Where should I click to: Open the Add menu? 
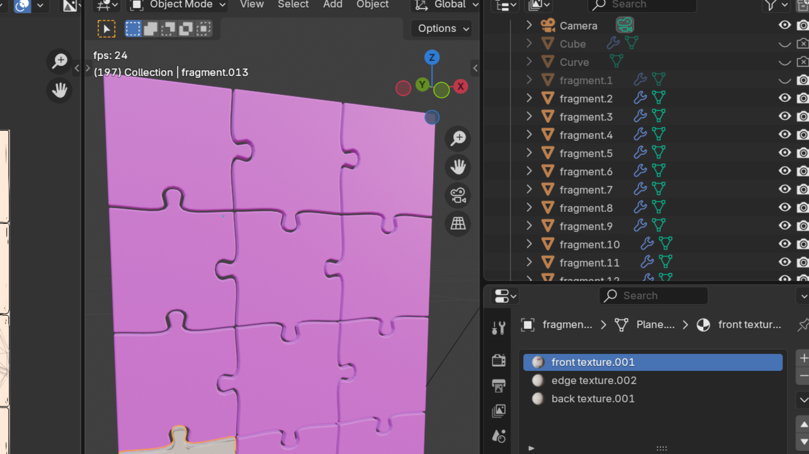(x=332, y=4)
